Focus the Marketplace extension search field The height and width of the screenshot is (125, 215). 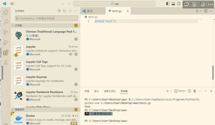tap(46, 18)
